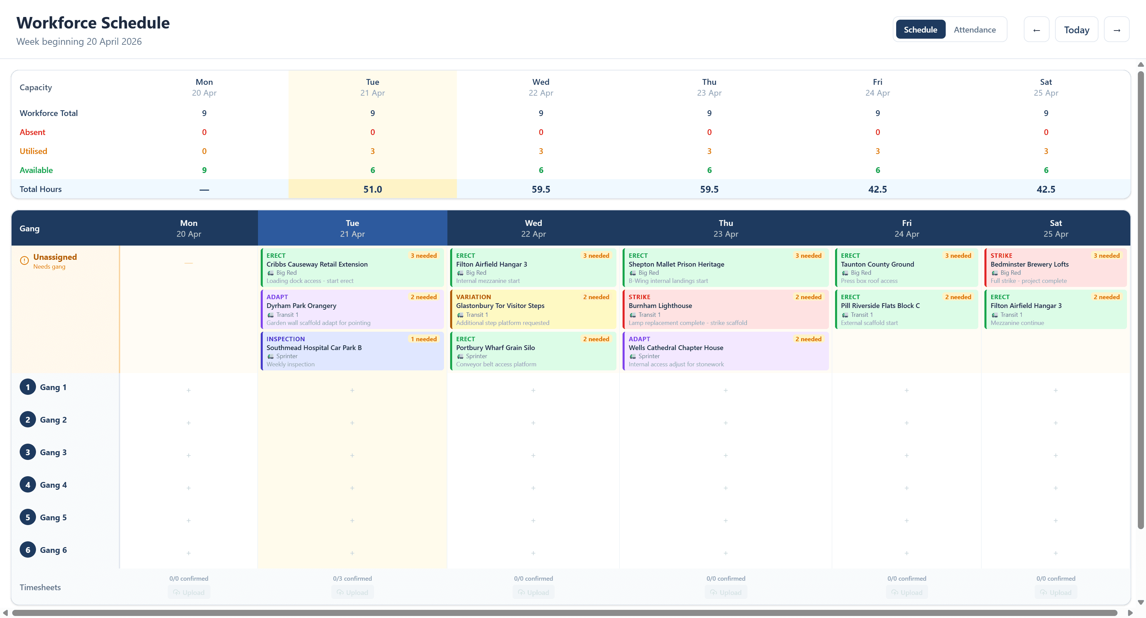Click the Gang 2 number badge

[x=27, y=420]
